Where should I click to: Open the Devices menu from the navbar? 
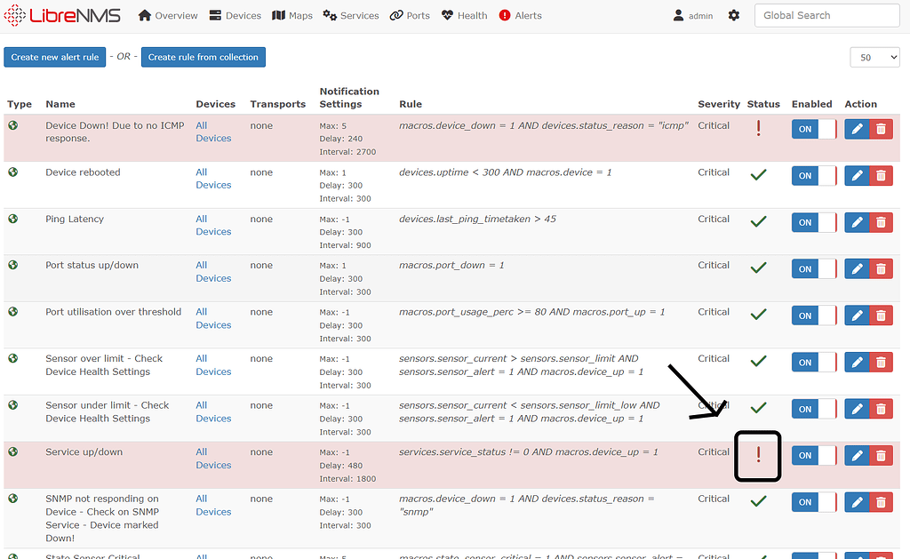(235, 15)
